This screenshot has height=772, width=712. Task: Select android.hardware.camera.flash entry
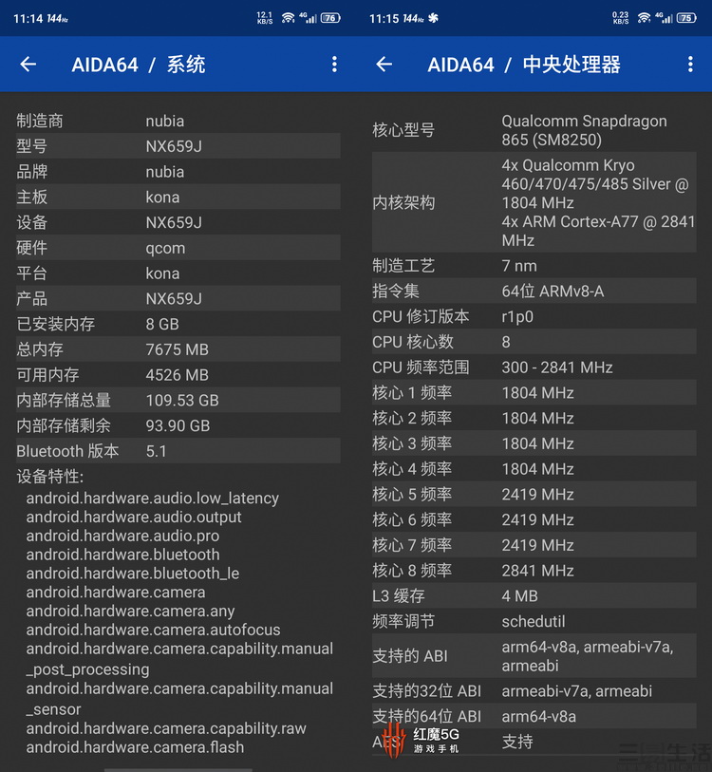(135, 747)
